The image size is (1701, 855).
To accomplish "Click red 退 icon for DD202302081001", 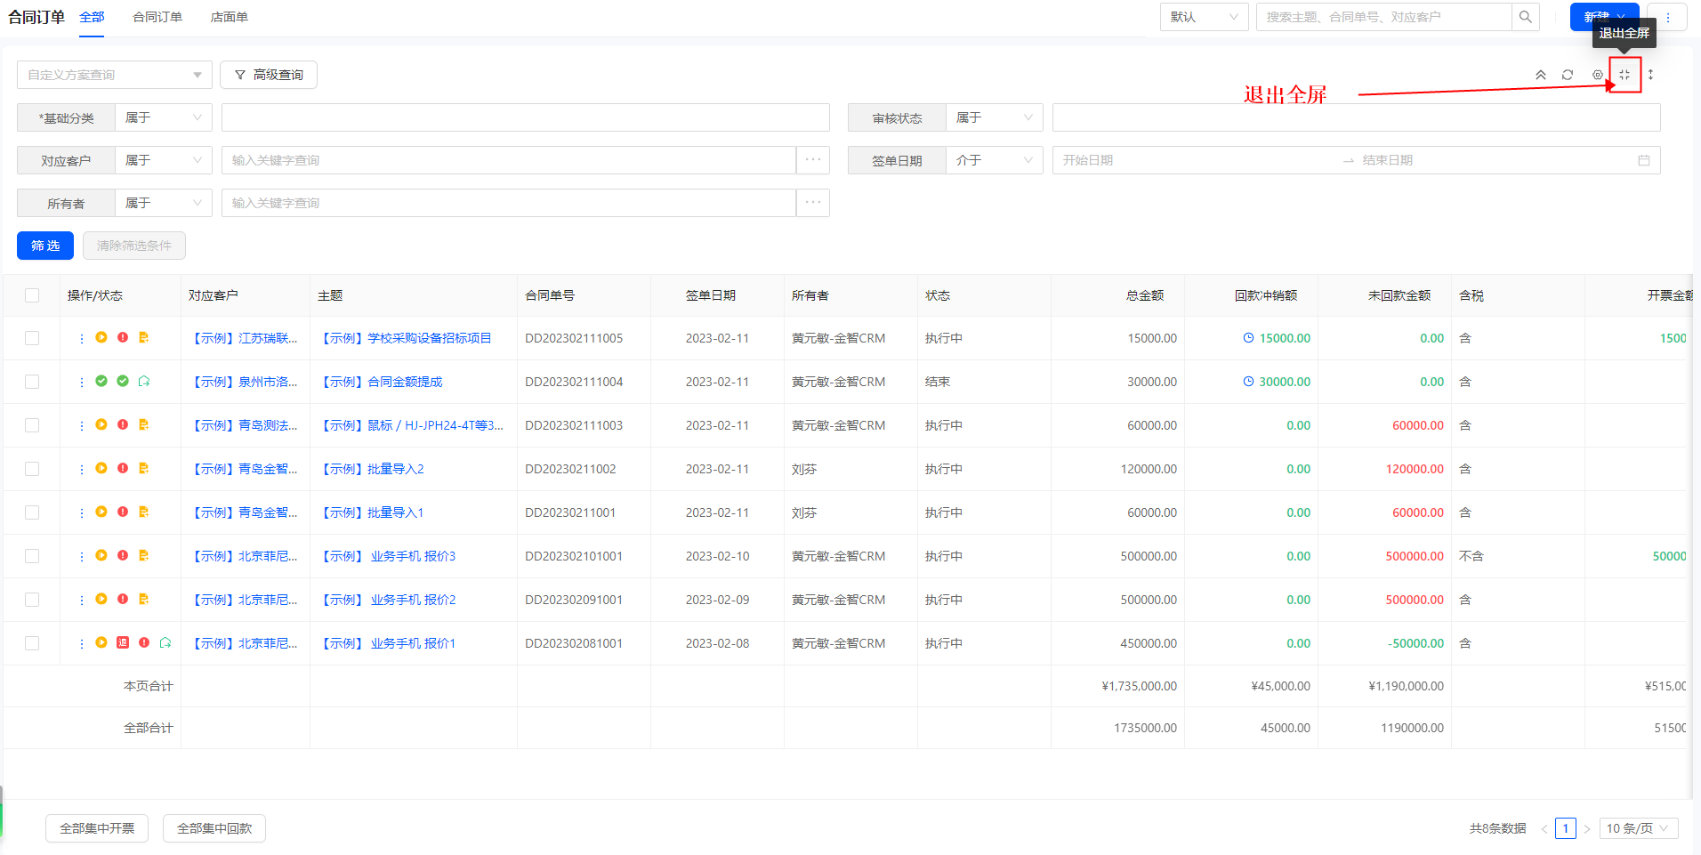I will (123, 642).
